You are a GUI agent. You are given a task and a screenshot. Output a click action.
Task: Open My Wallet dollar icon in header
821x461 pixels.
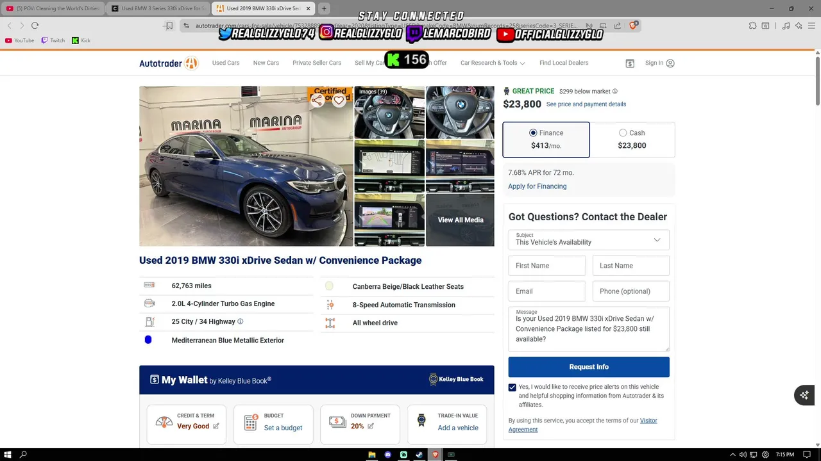630,63
